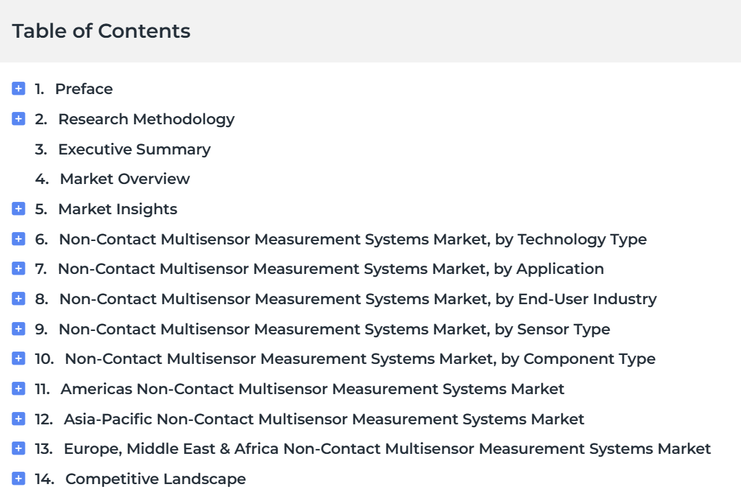Viewport: 741px width, 493px height.
Task: Expand the Asia-Pacific market plus icon
Action: click(x=19, y=419)
